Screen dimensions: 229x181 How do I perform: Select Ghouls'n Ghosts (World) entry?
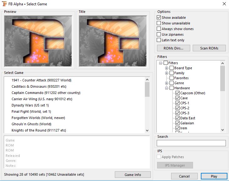(31, 124)
